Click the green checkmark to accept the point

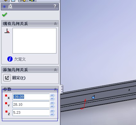[x=4, y=15]
